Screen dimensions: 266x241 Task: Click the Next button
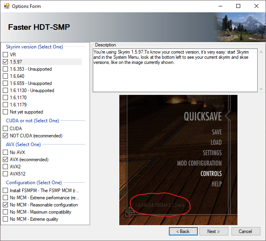click(x=214, y=231)
